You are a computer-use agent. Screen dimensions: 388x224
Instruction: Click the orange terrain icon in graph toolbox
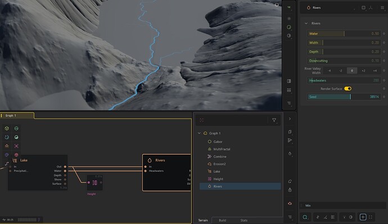click(x=7, y=146)
